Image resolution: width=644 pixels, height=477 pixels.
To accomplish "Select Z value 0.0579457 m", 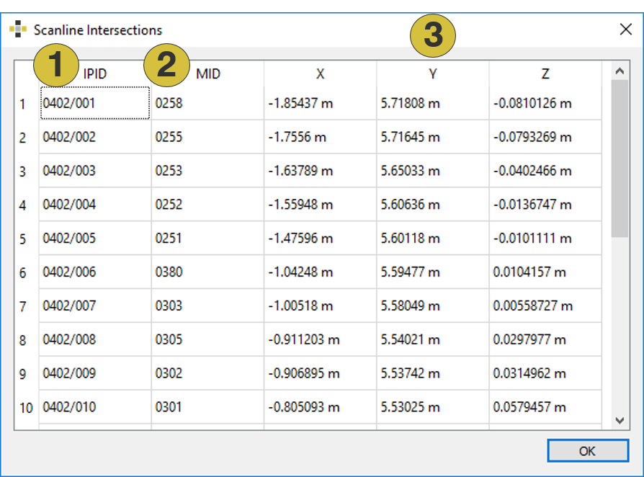I will [545, 407].
